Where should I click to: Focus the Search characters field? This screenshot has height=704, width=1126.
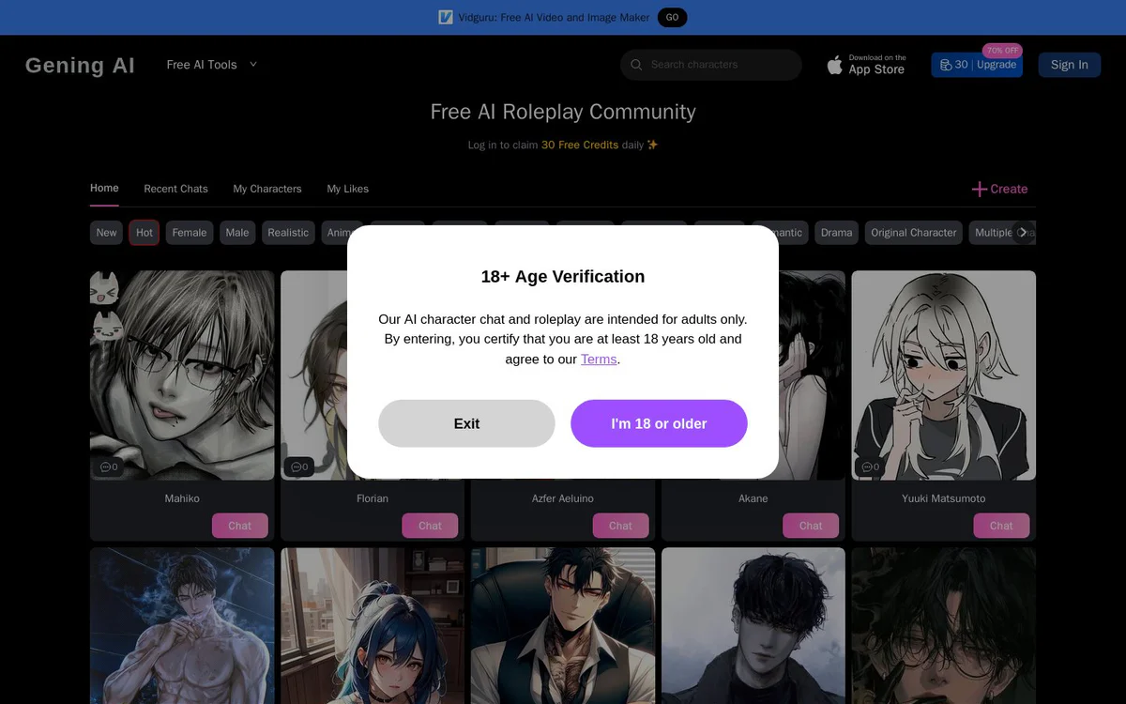coord(710,65)
